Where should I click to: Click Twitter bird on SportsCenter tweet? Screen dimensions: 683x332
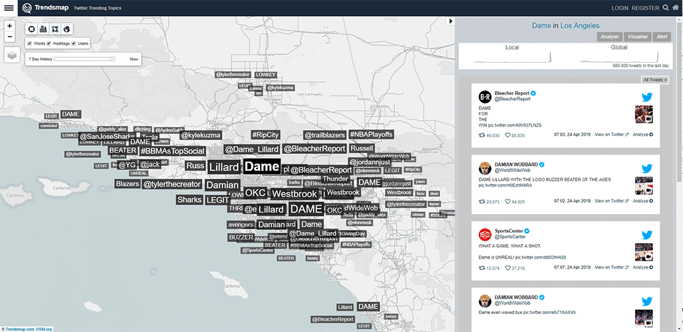[647, 235]
